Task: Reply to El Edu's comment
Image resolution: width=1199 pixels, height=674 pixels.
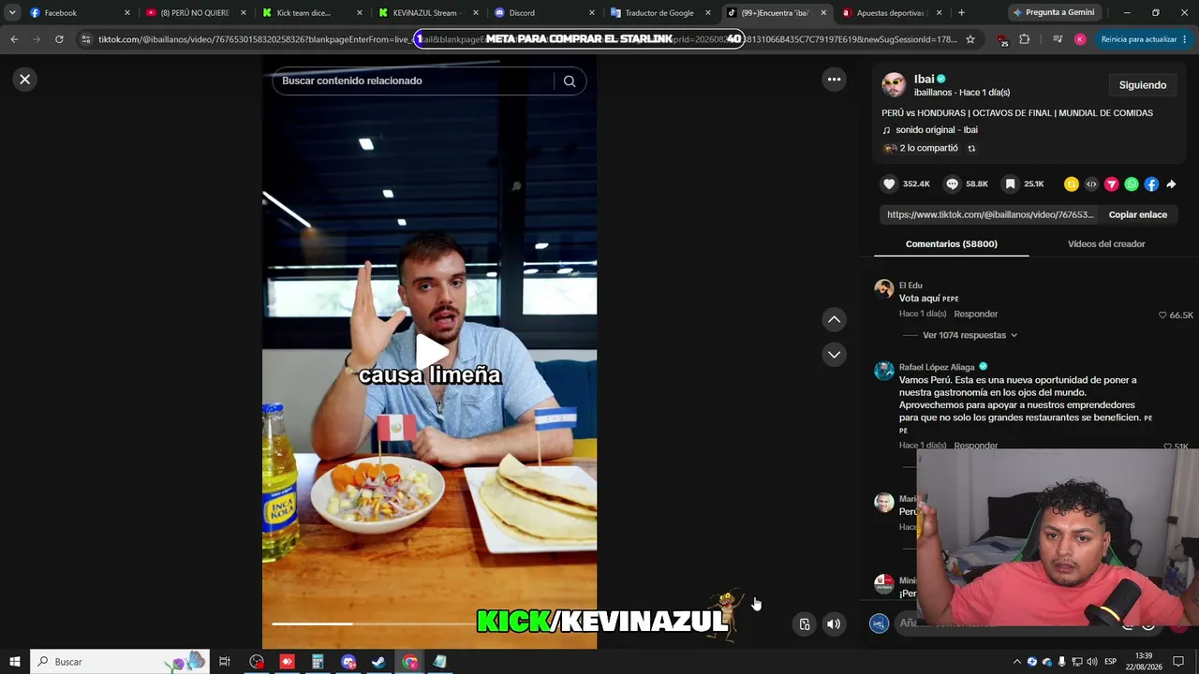Action: click(976, 315)
